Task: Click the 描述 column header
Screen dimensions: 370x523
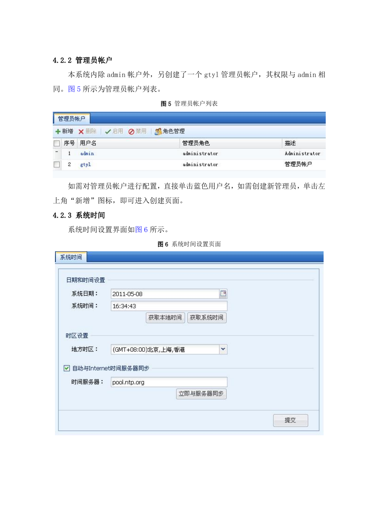Action: (304, 144)
